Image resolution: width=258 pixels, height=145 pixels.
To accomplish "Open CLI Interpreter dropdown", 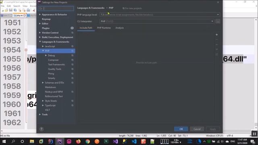I will [x=157, y=21].
